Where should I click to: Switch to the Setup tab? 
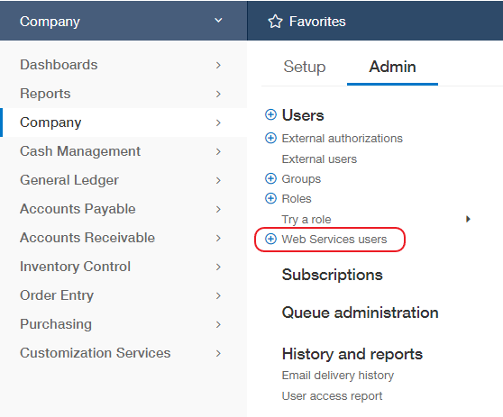[304, 67]
